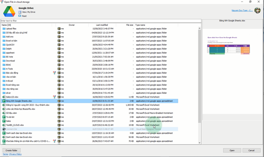Click the Create folder button
The height and width of the screenshot is (157, 264).
coord(11,150)
